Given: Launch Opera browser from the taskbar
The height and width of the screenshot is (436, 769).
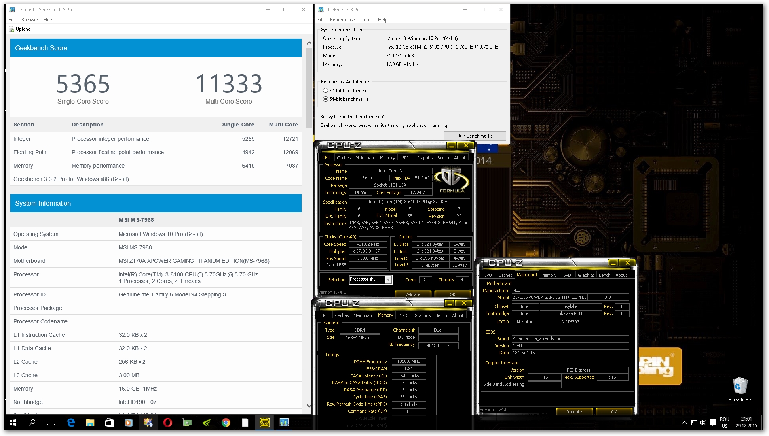Looking at the screenshot, I should (167, 423).
